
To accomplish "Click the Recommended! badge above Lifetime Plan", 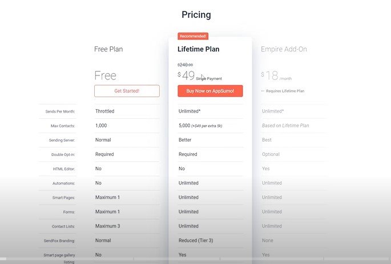I will pos(193,36).
